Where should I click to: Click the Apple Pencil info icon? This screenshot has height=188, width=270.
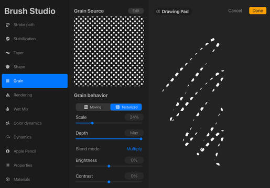click(x=7, y=151)
